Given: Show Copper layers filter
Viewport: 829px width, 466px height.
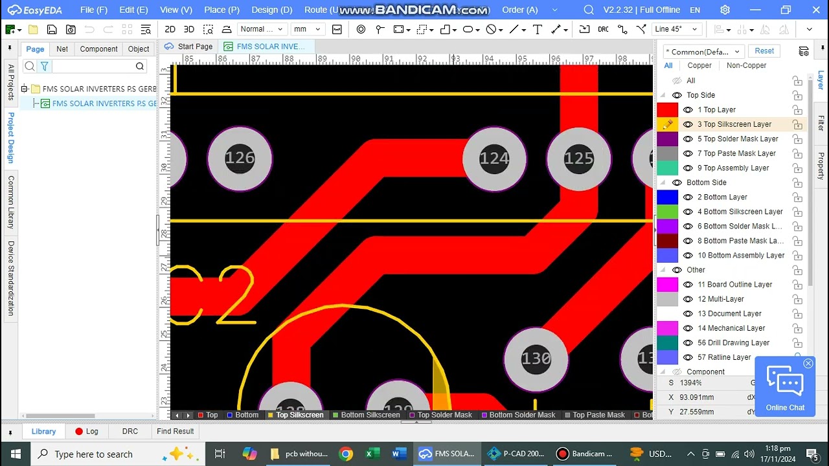Looking at the screenshot, I should (699, 65).
